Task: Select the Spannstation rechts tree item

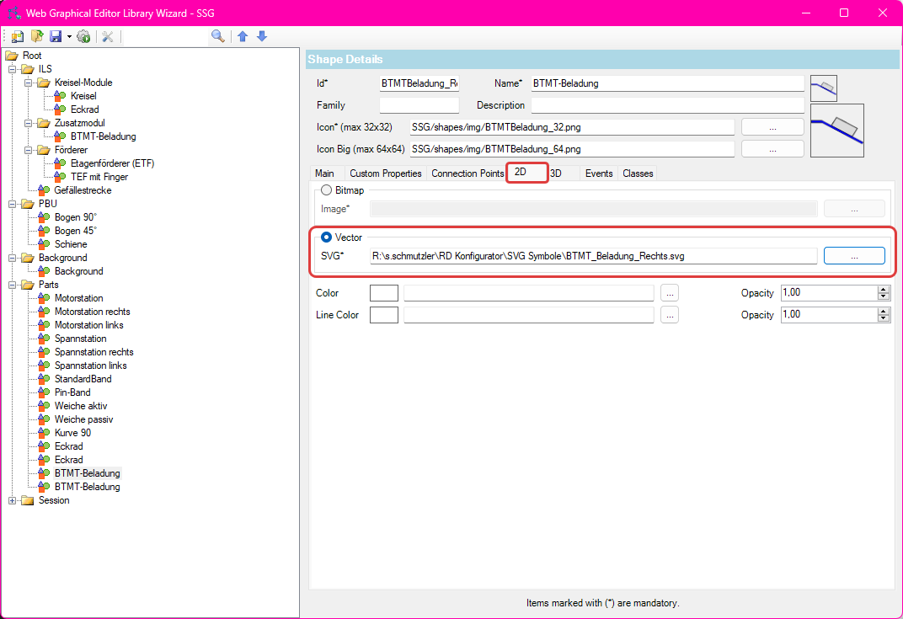Action: tap(94, 352)
